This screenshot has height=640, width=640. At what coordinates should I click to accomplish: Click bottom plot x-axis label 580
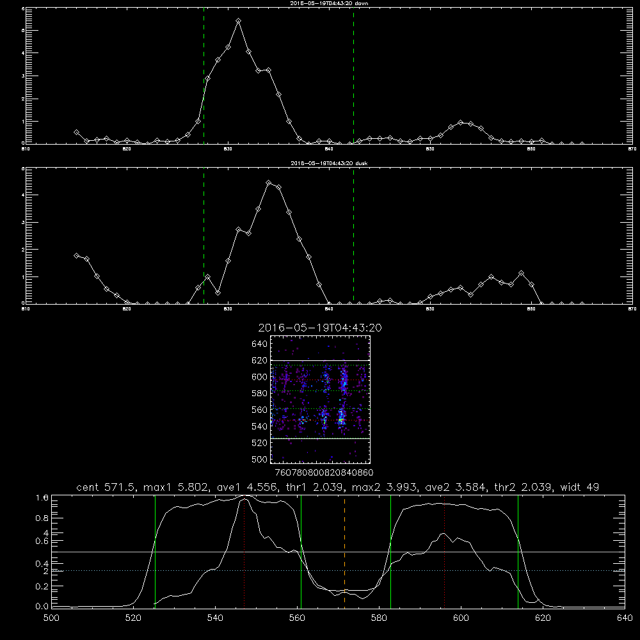point(379,618)
